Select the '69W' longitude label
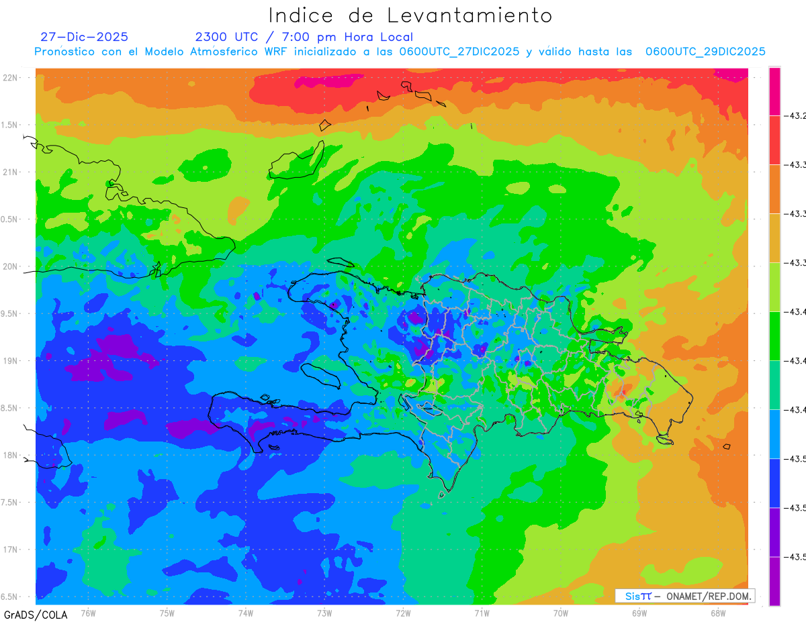 pos(639,613)
